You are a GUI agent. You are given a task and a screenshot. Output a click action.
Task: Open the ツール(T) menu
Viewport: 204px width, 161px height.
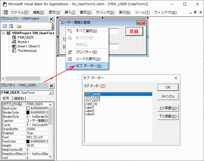click(142, 12)
